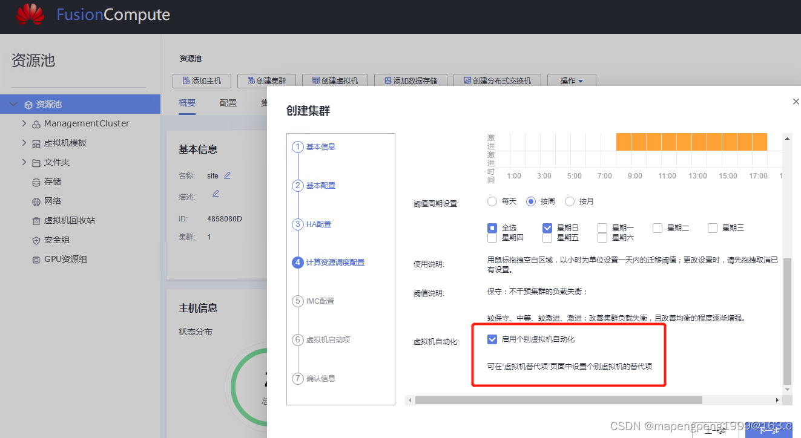Collapse the 资源池 tree node
This screenshot has width=801, height=438.
click(14, 105)
